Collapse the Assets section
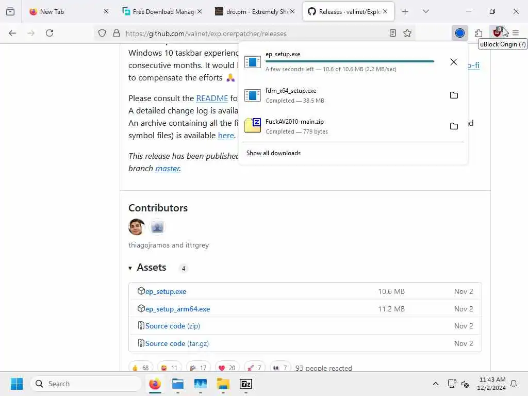 tap(147, 268)
